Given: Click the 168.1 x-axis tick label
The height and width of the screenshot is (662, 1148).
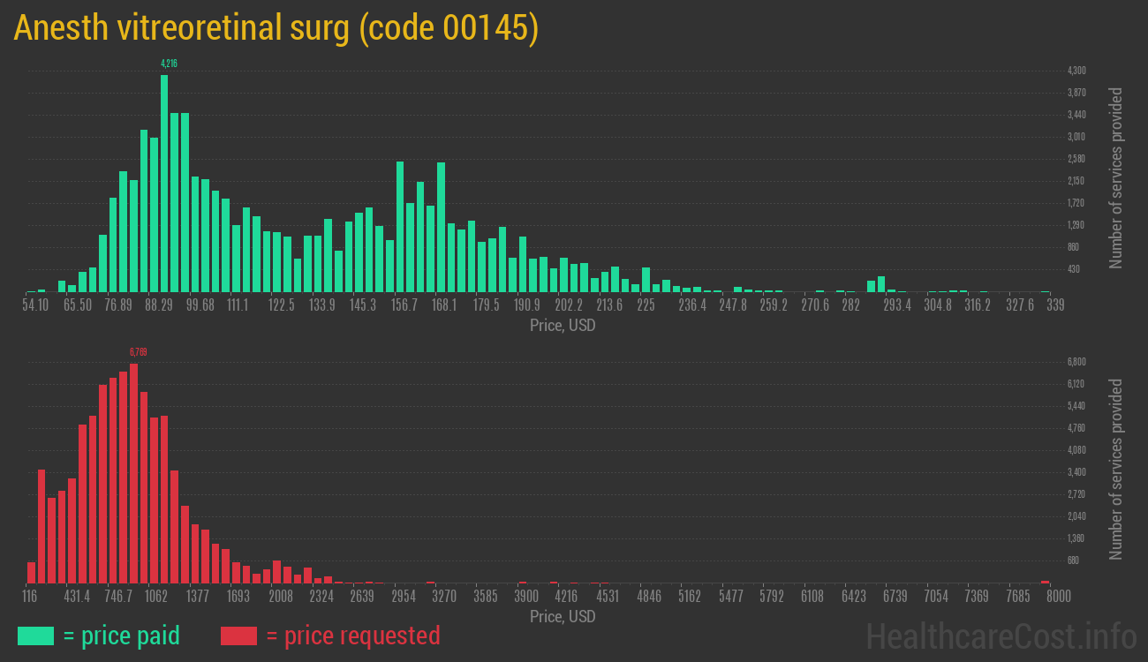Looking at the screenshot, I should point(444,305).
